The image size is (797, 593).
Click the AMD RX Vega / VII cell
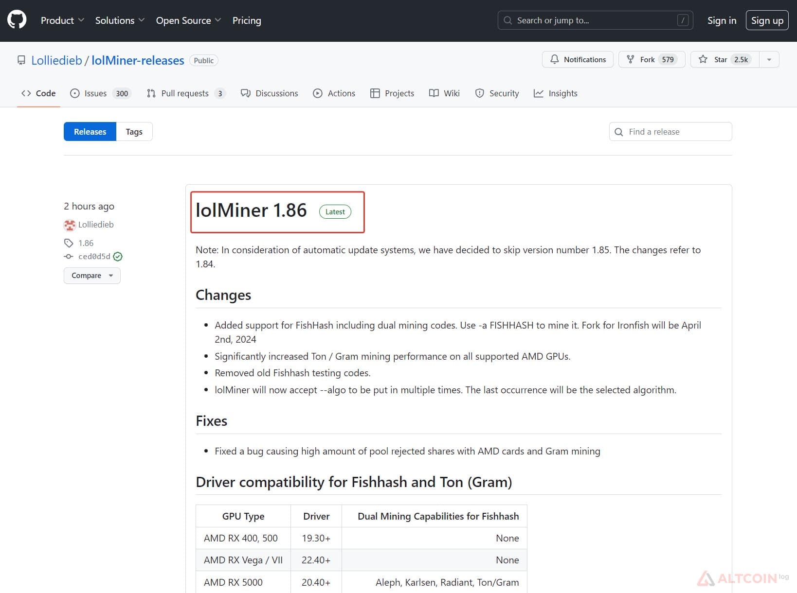coord(243,560)
